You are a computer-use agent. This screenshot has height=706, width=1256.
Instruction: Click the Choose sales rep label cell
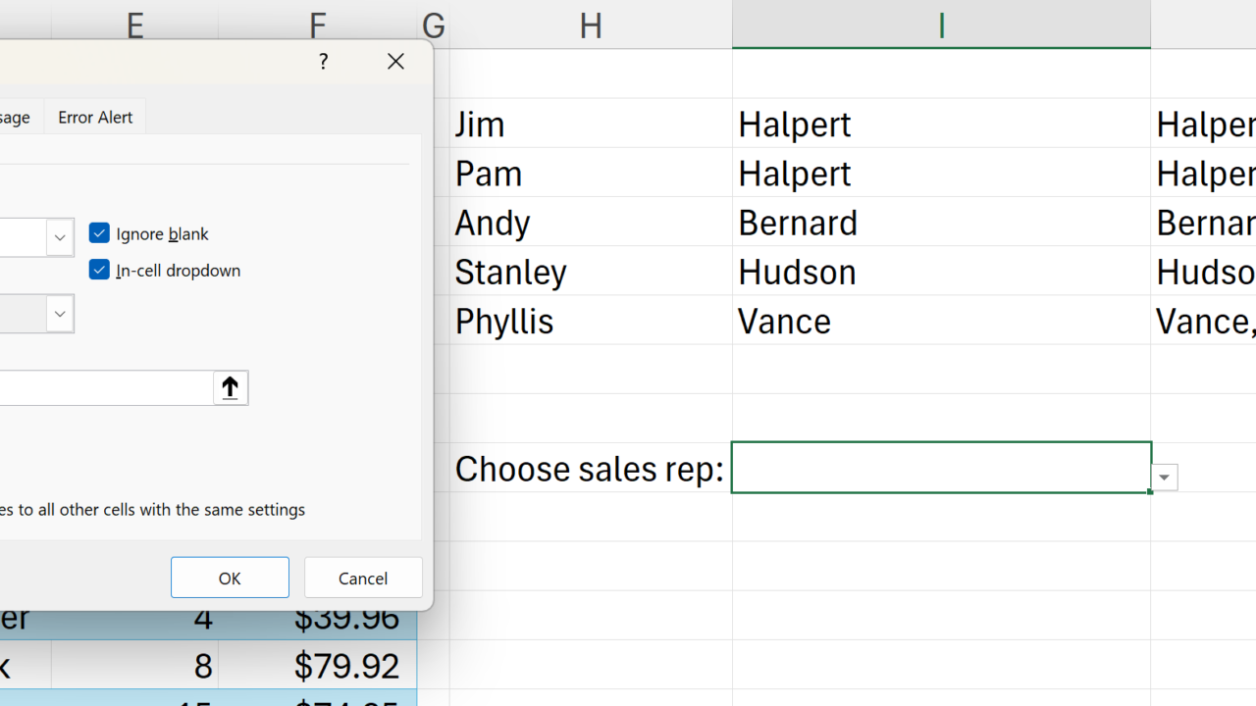coord(590,469)
